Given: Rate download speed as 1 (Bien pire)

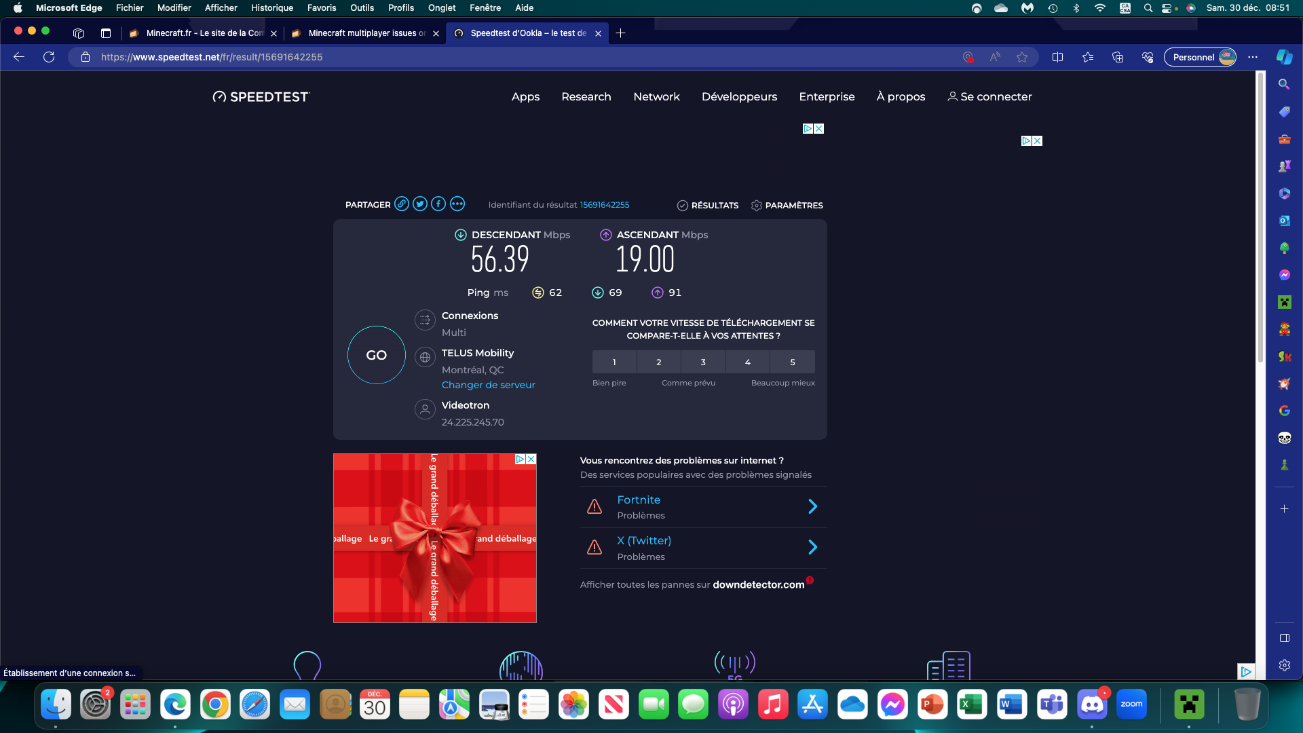Looking at the screenshot, I should [x=614, y=362].
